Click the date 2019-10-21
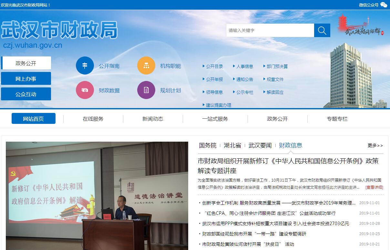This screenshot has width=390, height=250. coord(369,244)
